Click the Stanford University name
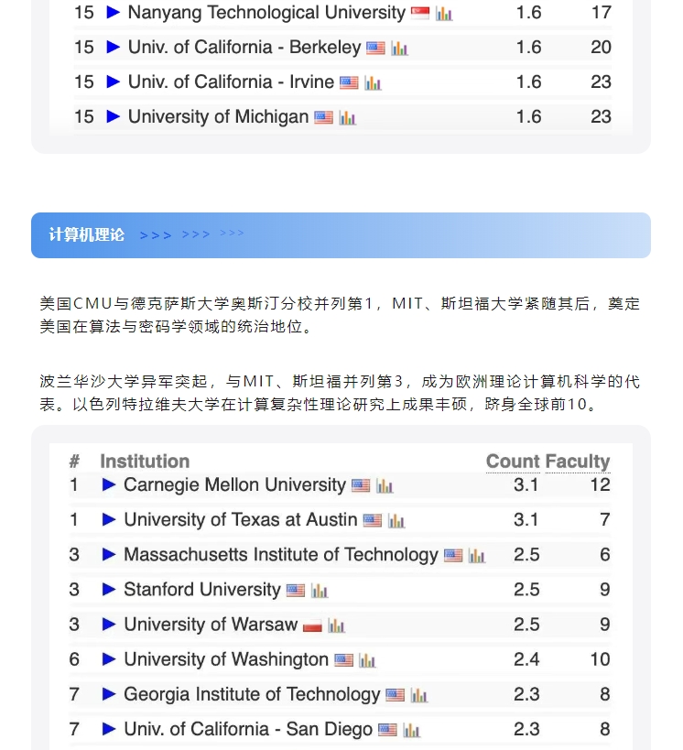 tap(201, 590)
